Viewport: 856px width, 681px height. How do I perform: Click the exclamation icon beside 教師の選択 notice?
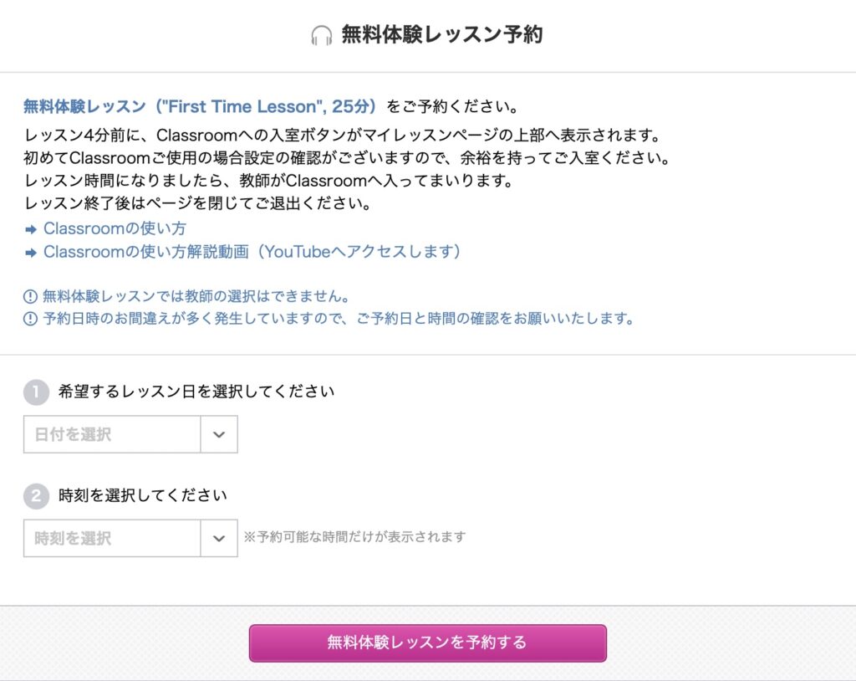pyautogui.click(x=30, y=297)
